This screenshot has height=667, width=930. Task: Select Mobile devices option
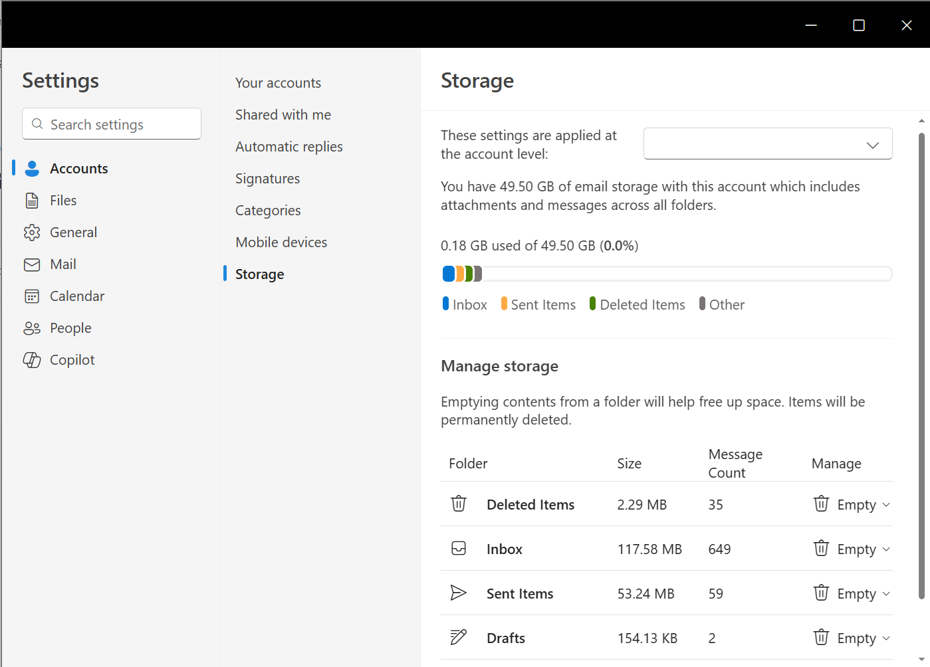tap(281, 242)
